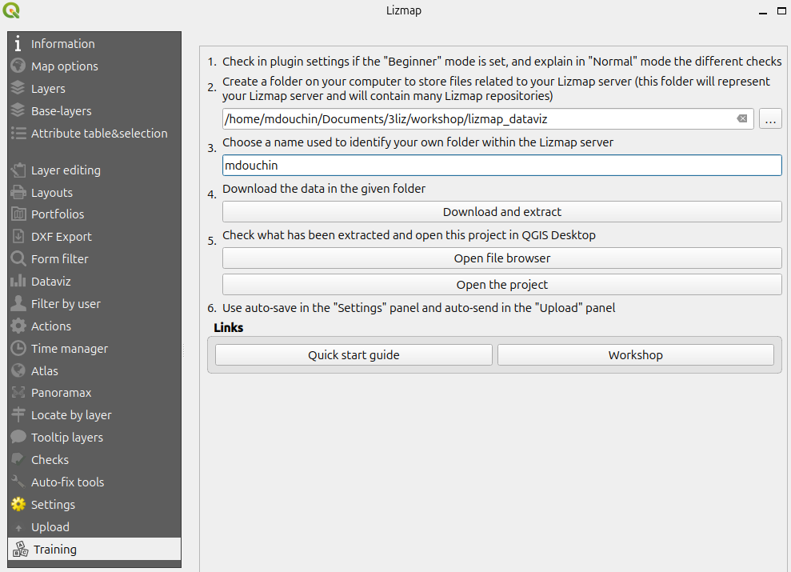Click the Time manager clock icon
791x572 pixels.
click(x=18, y=348)
